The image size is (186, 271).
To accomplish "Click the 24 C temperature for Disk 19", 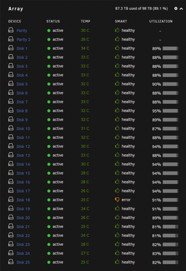I will [85, 209].
